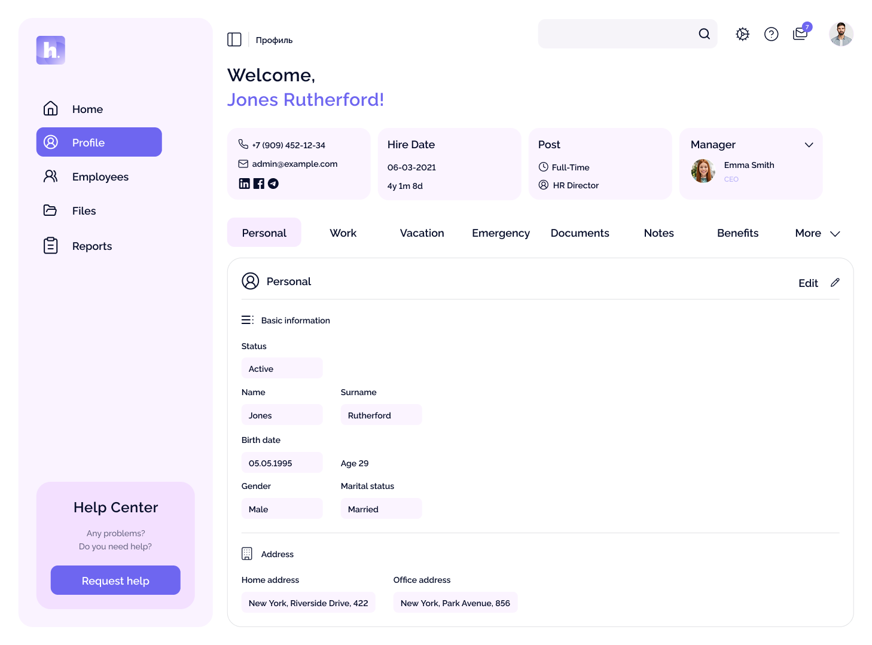Click the help question mark icon

pos(771,34)
